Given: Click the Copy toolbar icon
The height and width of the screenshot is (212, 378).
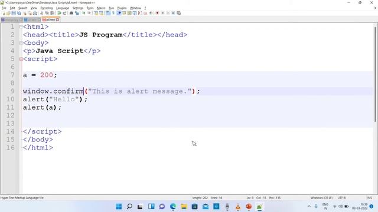Looking at the screenshot, I should (47, 13).
